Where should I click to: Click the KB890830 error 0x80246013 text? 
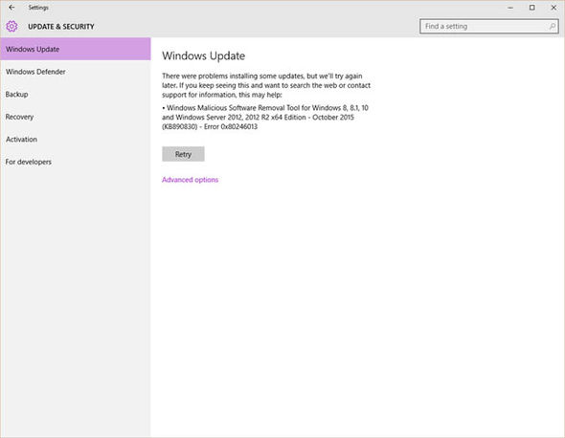coord(210,126)
